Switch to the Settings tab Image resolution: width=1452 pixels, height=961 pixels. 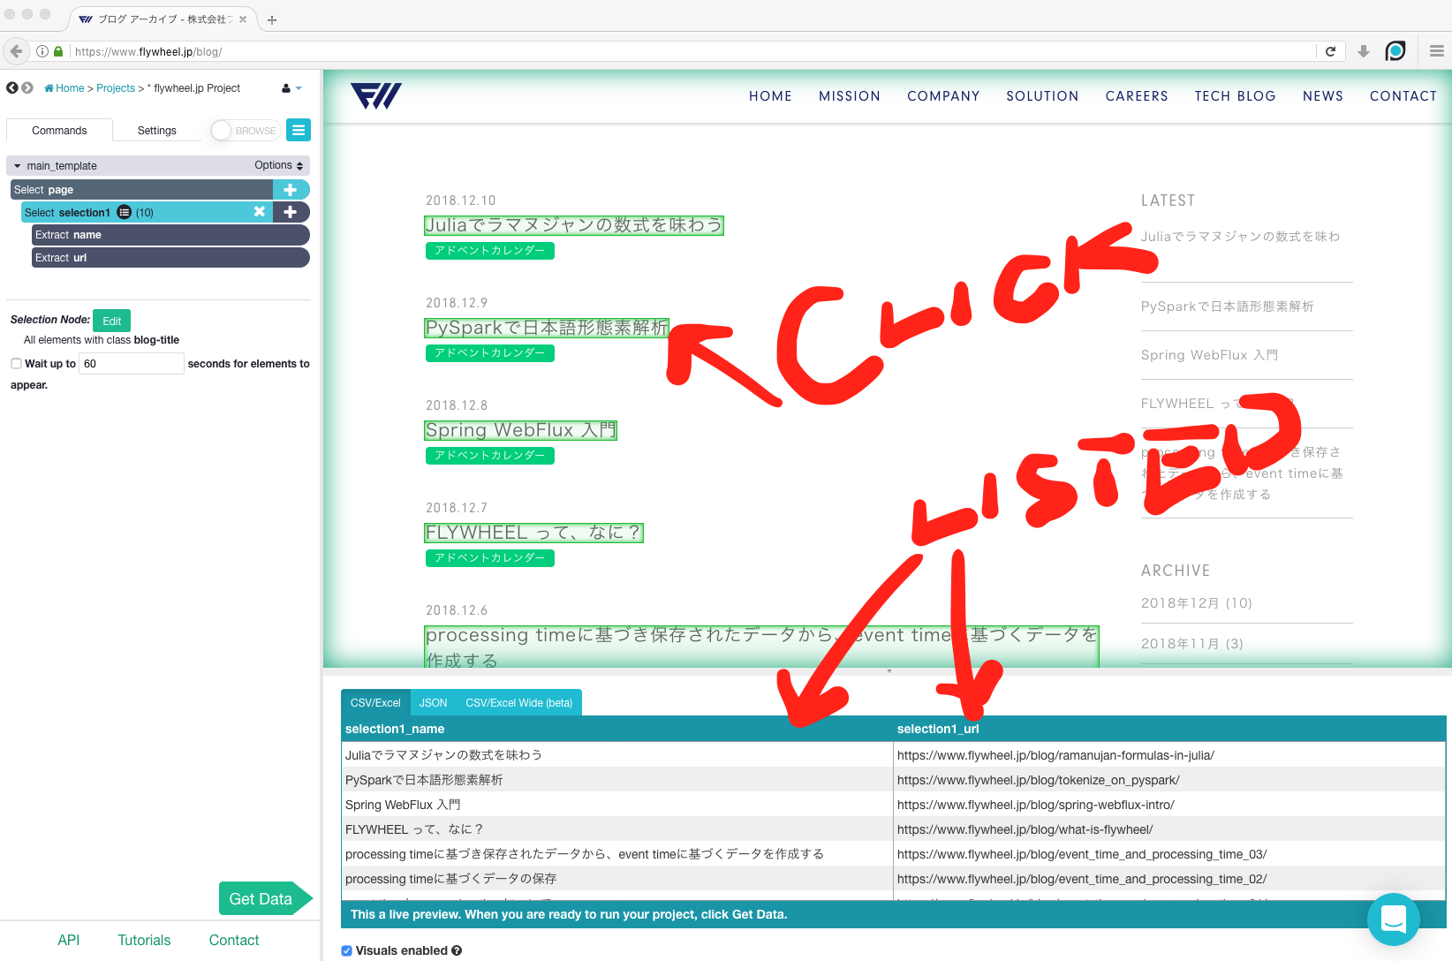click(157, 131)
